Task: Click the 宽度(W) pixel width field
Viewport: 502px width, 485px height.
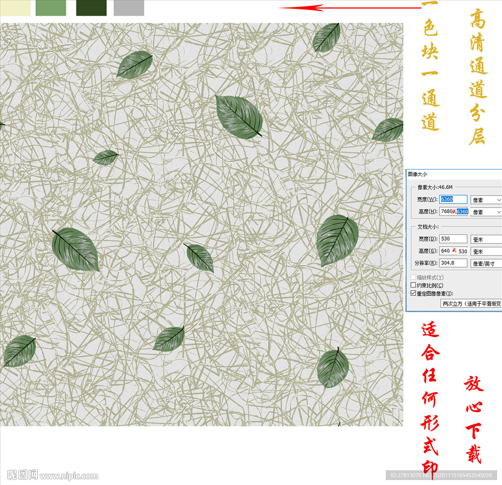Action: coord(453,199)
